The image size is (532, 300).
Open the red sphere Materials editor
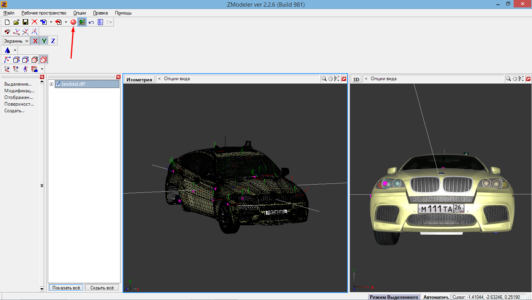[73, 22]
